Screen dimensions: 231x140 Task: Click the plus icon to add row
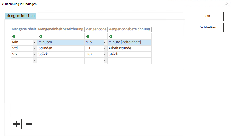point(16,124)
